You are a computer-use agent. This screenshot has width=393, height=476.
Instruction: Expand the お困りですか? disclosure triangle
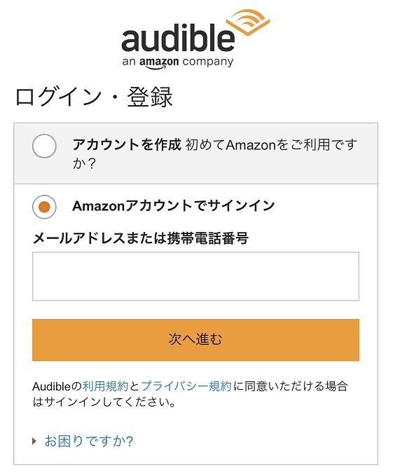click(34, 441)
